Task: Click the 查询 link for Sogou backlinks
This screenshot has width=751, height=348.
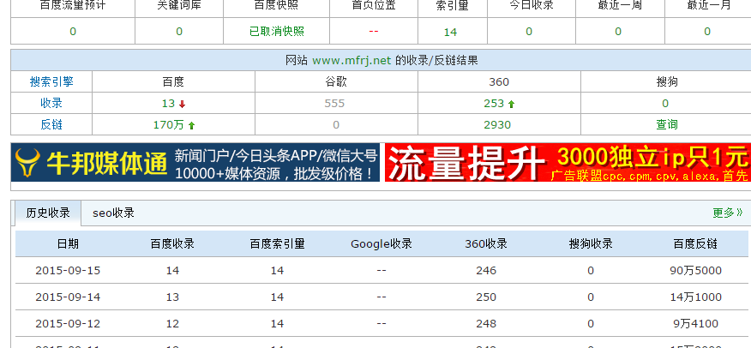Action: pos(666,124)
